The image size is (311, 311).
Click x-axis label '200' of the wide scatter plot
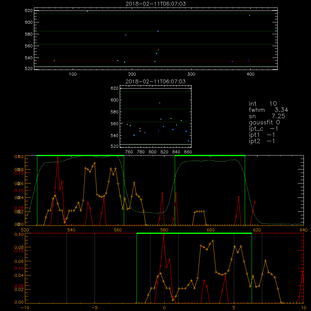click(132, 74)
